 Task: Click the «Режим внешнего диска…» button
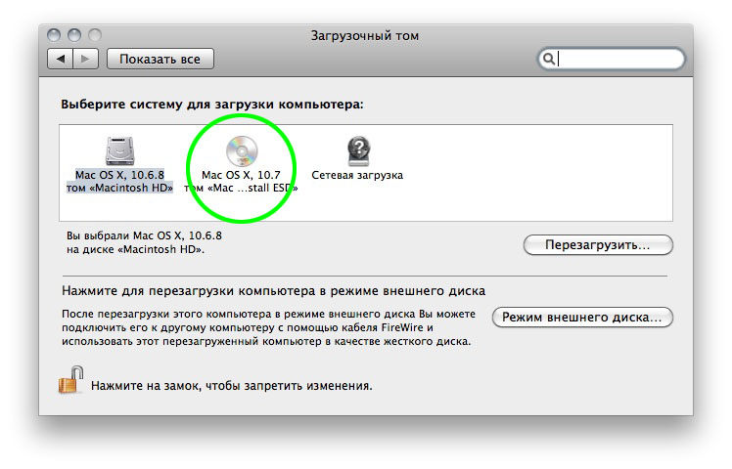(582, 318)
